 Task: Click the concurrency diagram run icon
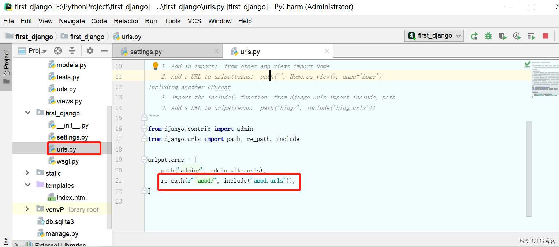click(531, 36)
